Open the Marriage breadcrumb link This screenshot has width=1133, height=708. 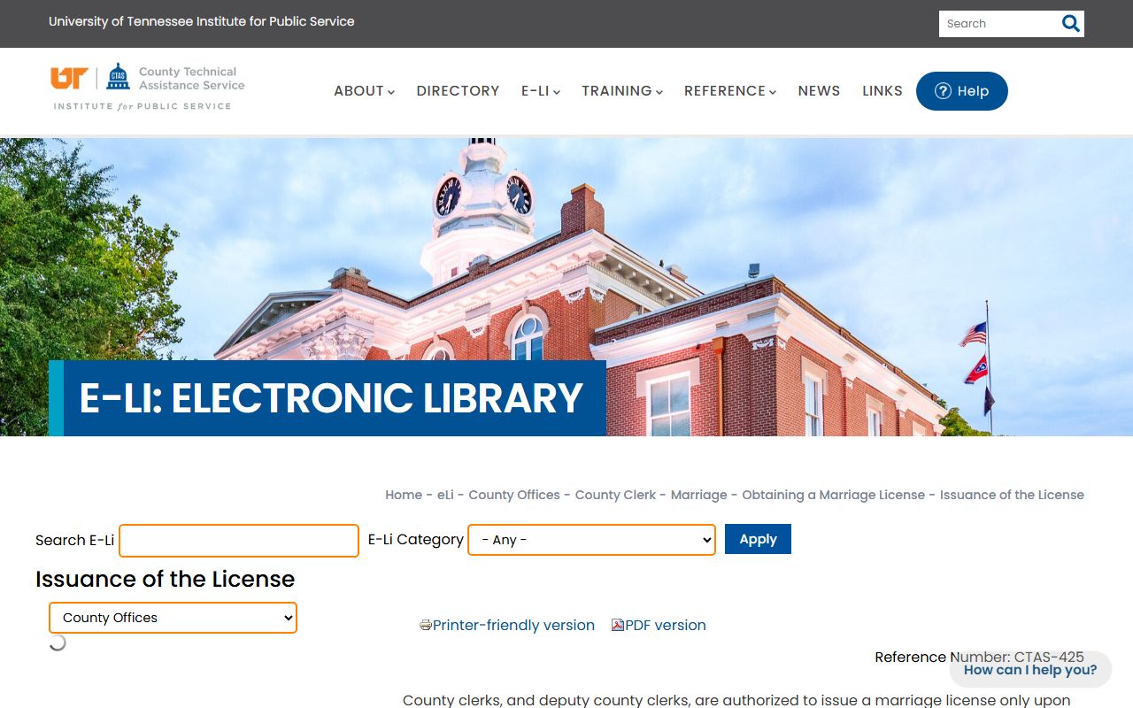698,495
